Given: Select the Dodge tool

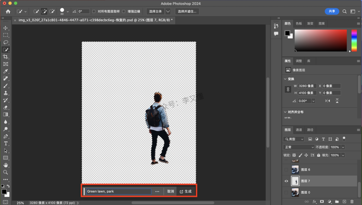Looking at the screenshot, I should [6, 129].
